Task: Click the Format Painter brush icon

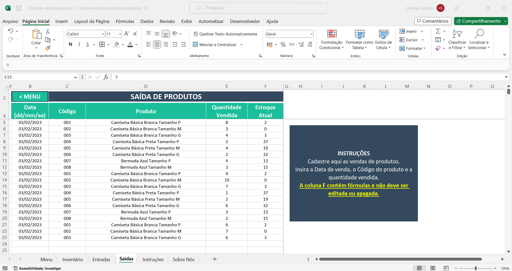Action: (x=48, y=48)
